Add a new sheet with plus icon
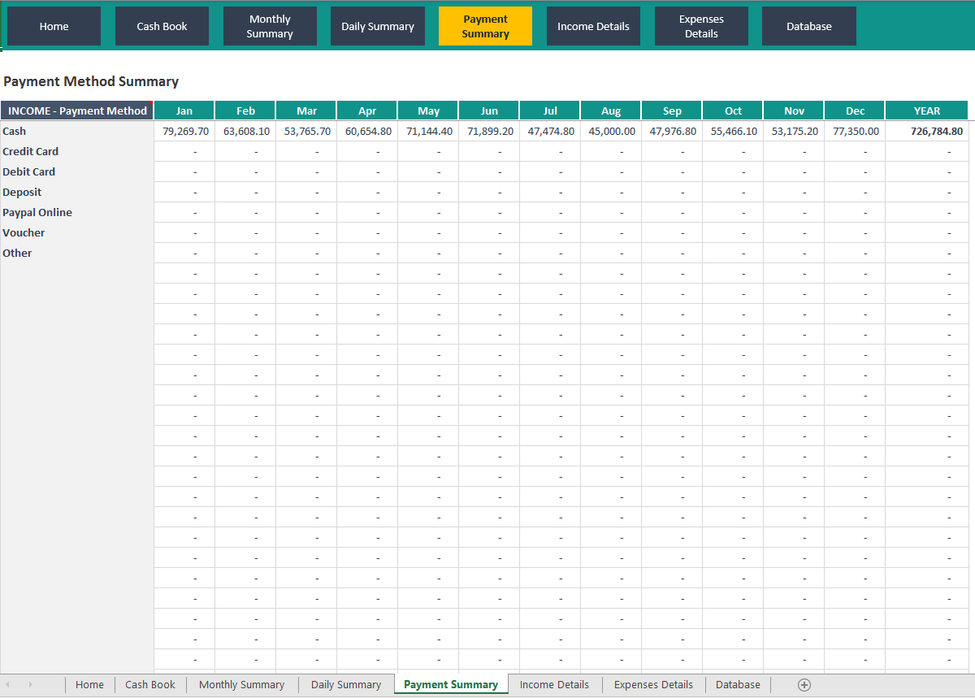The image size is (975, 698). [x=804, y=685]
